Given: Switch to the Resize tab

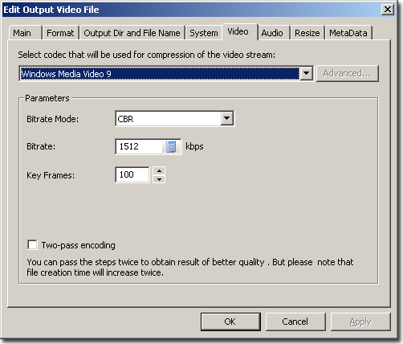Looking at the screenshot, I should pyautogui.click(x=307, y=33).
